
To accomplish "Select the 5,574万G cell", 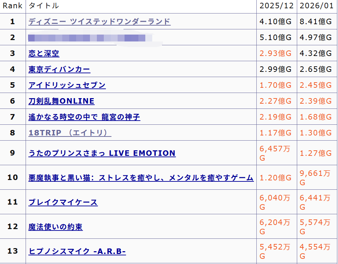I will 317,227.
